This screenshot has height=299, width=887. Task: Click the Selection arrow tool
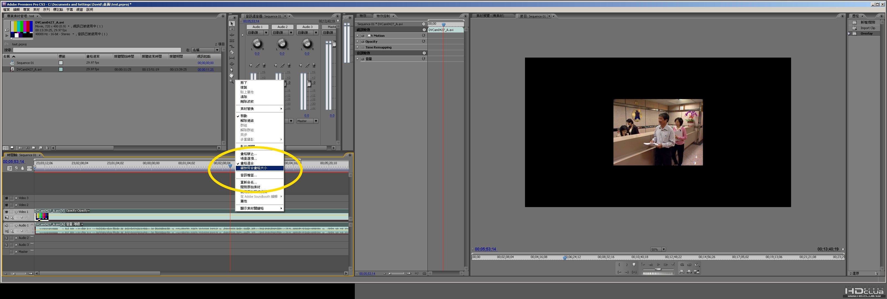(x=232, y=24)
